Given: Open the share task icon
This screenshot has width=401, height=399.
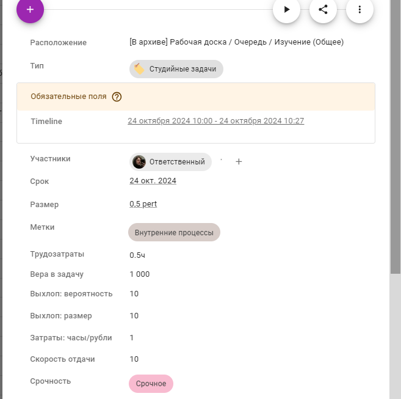Looking at the screenshot, I should [323, 10].
